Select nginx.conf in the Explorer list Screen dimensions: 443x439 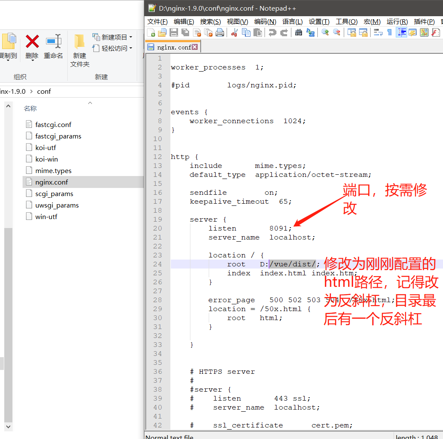tap(83, 182)
